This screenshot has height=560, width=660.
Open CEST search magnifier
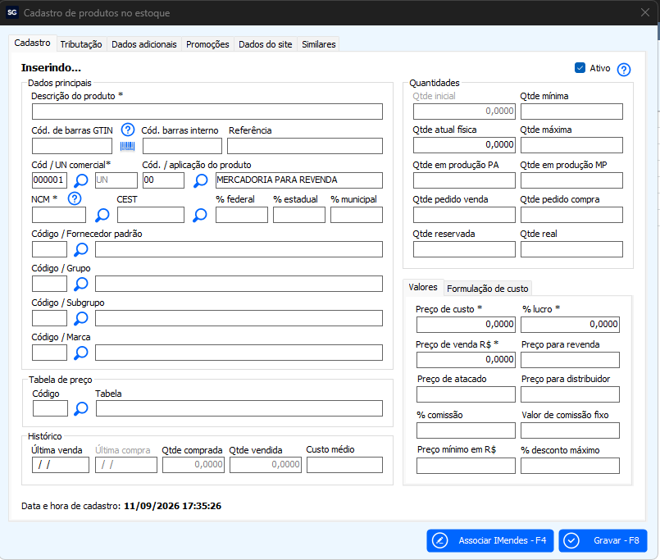click(x=199, y=215)
